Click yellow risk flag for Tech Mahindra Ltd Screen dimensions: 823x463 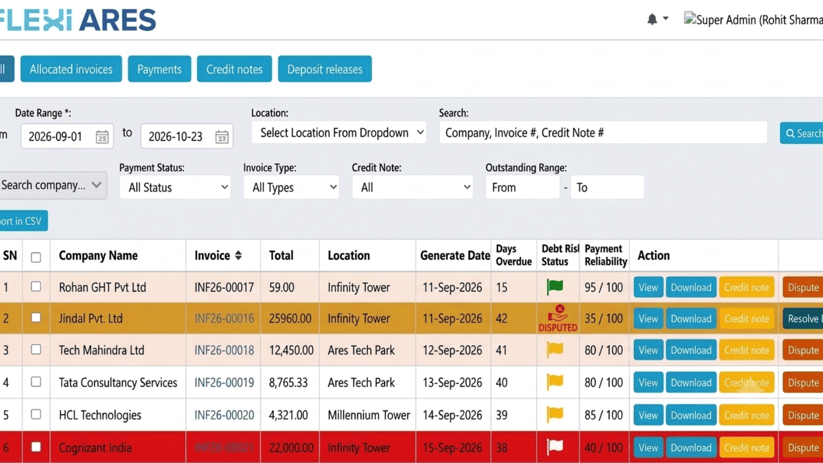pyautogui.click(x=555, y=350)
